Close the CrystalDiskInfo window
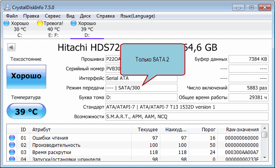Screen dimensions: 275x168 (x=265, y=8)
